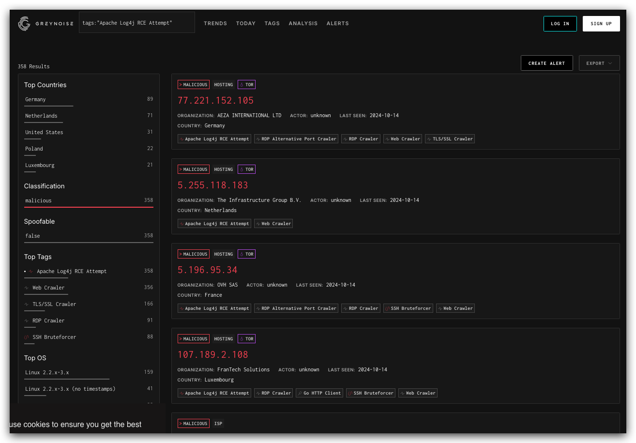Viewport: 636px width, 443px height.
Task: Select Web Crawler in Top Tags
Action: [89, 288]
